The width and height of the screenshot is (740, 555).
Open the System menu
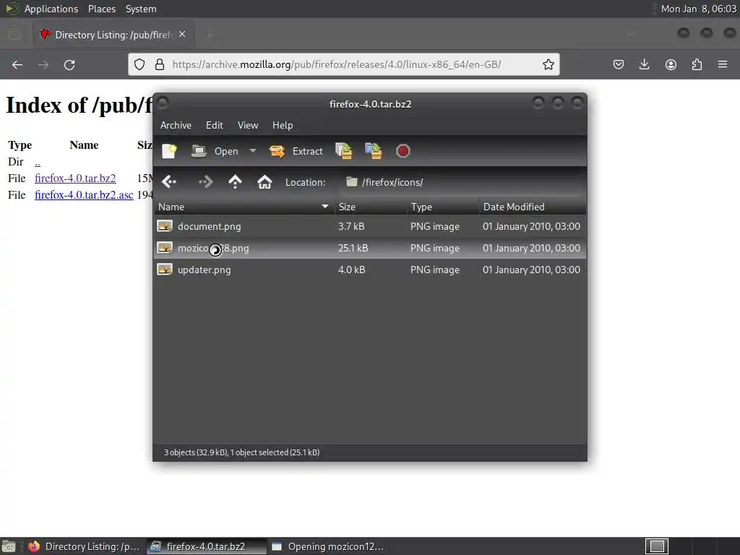(141, 9)
